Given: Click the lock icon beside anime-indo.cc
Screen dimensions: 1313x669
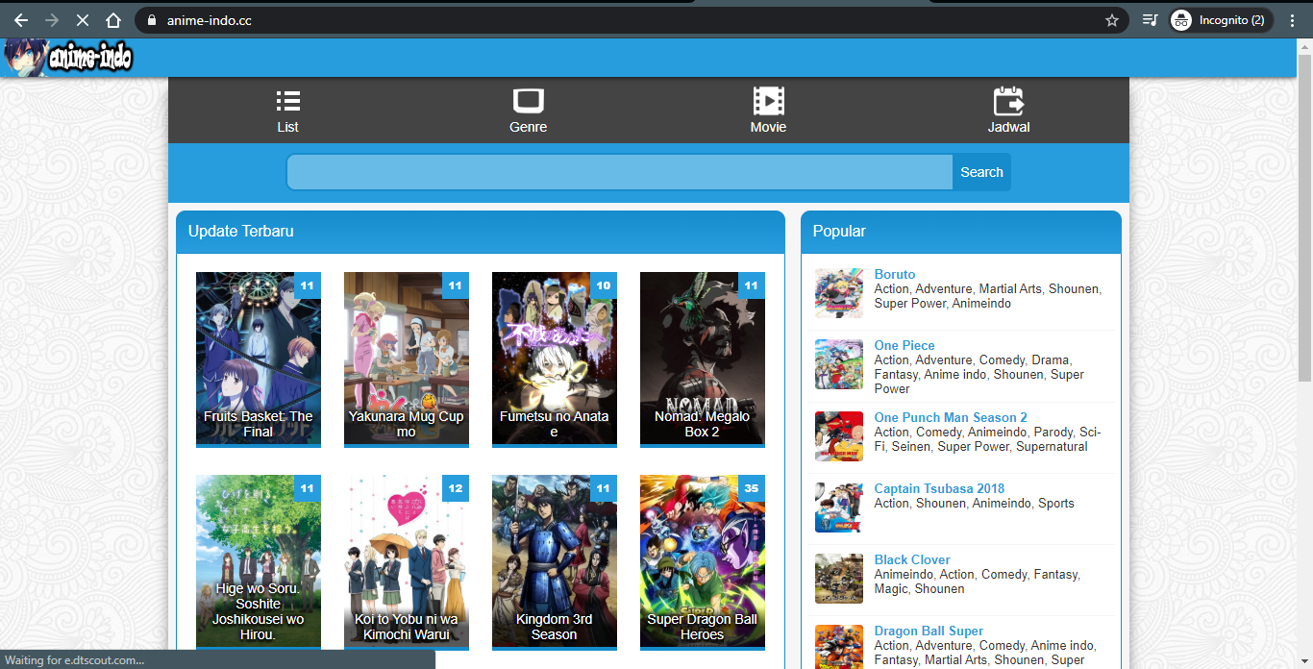Looking at the screenshot, I should pyautogui.click(x=152, y=20).
